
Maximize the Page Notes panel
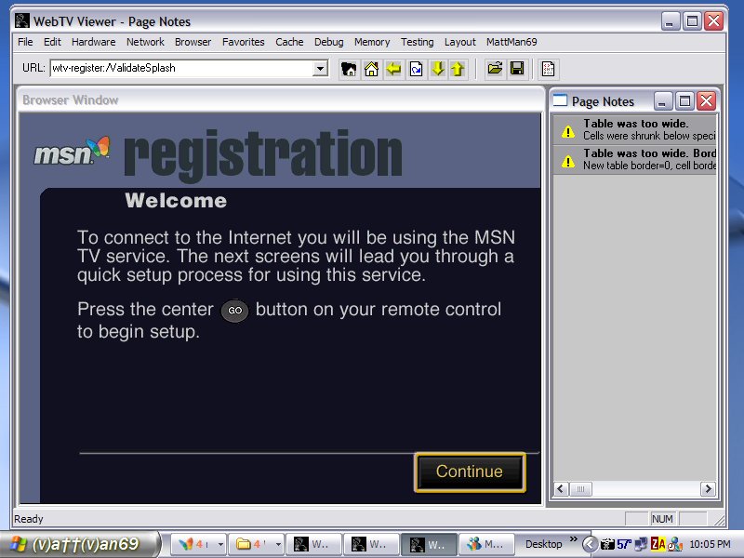pos(684,101)
